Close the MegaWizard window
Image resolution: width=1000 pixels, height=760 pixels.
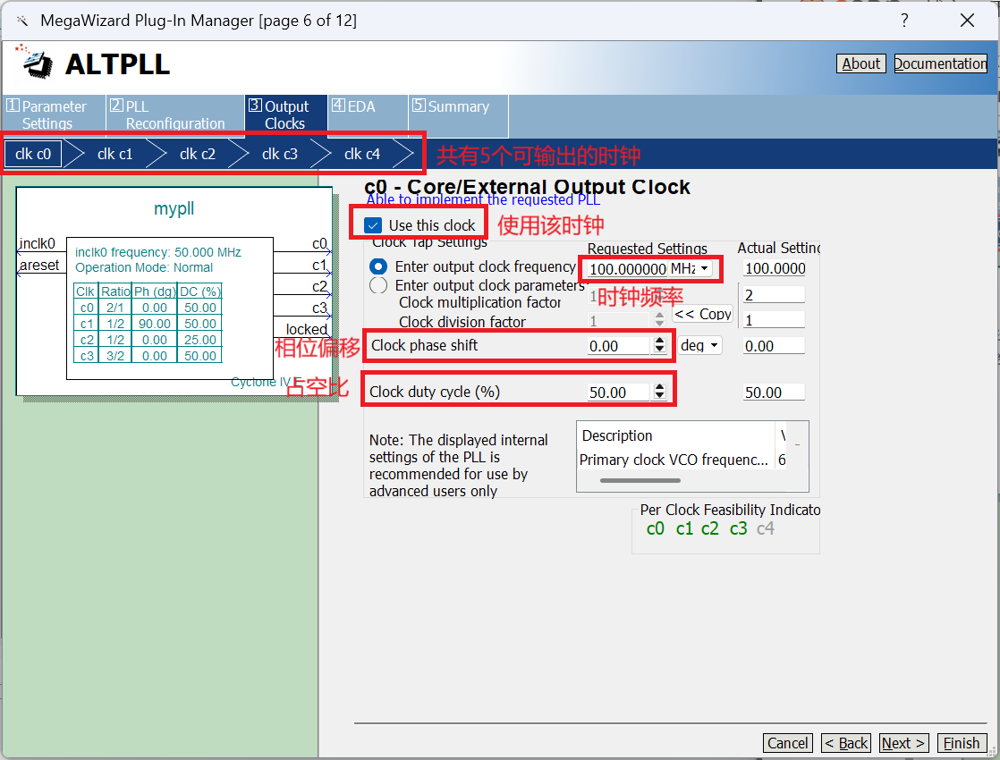[967, 21]
